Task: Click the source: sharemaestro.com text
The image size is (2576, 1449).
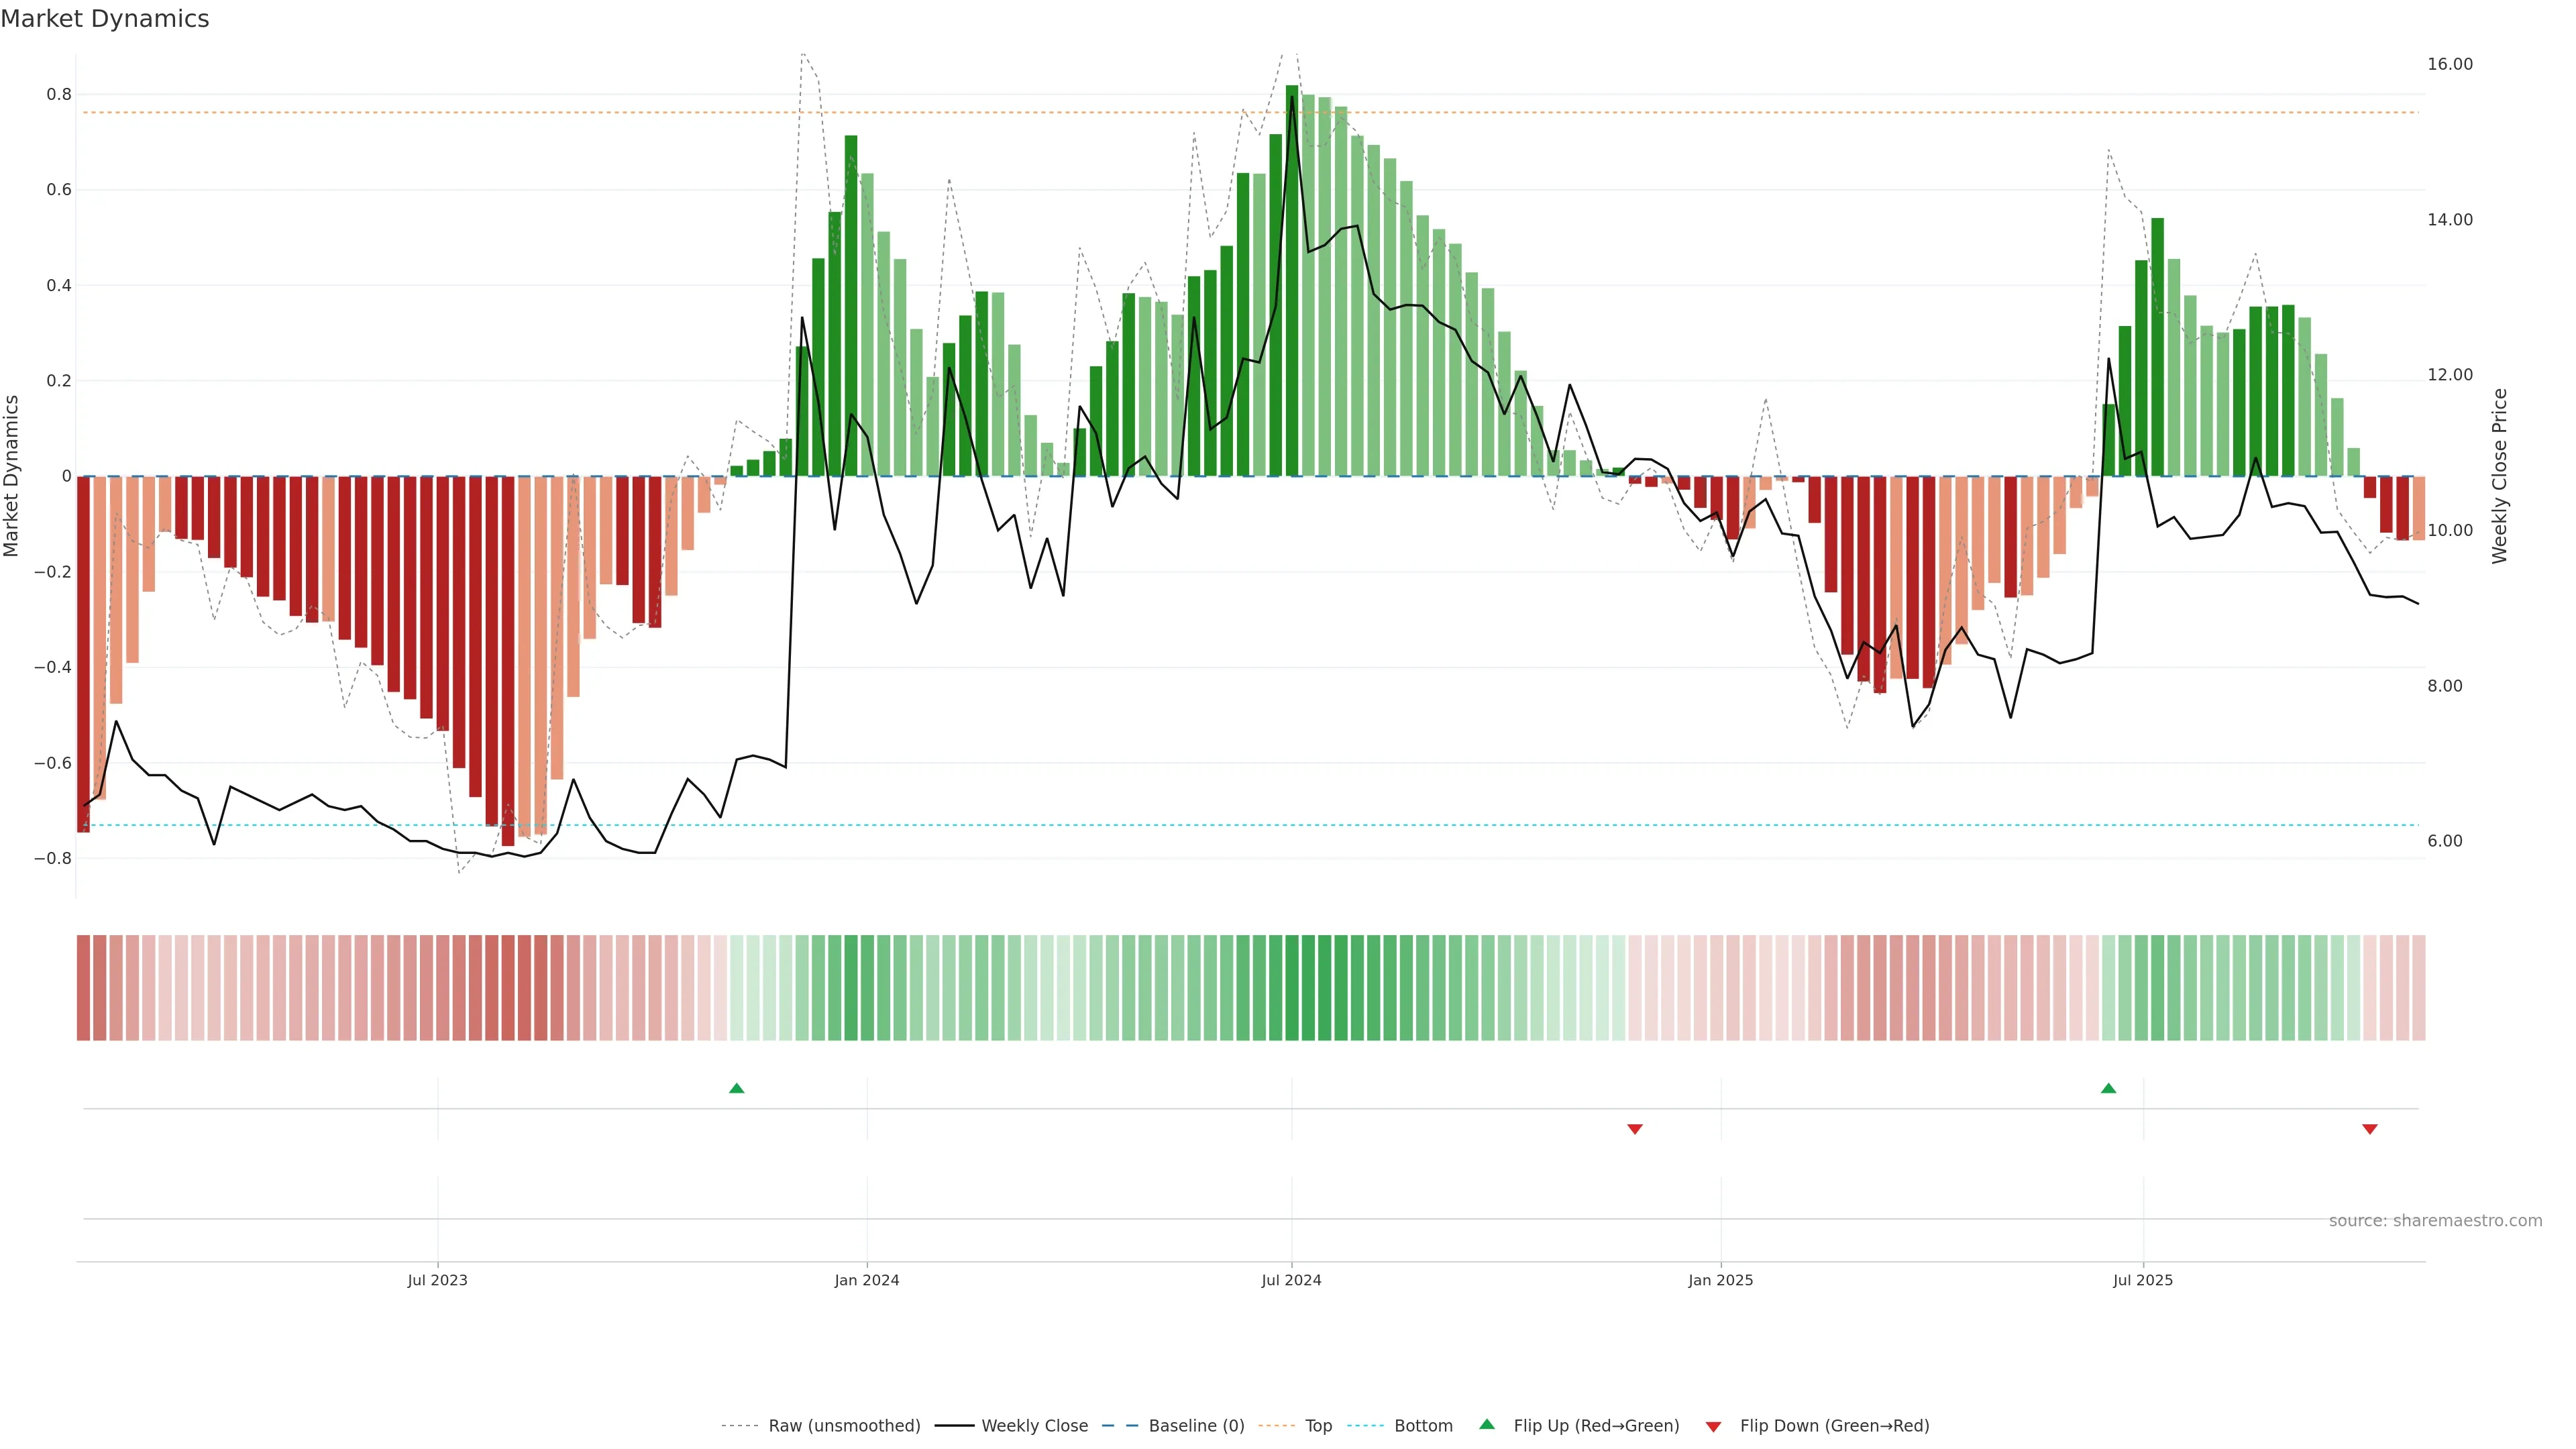Action: [x=2435, y=1220]
